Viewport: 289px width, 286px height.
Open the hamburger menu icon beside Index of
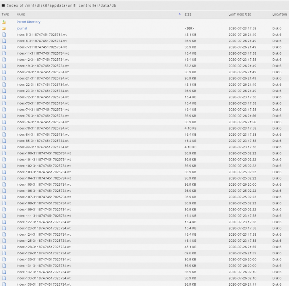pos(3,6)
